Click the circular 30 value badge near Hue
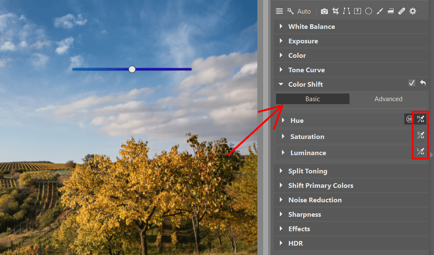Screen dimensions: 434x255 (x=409, y=119)
